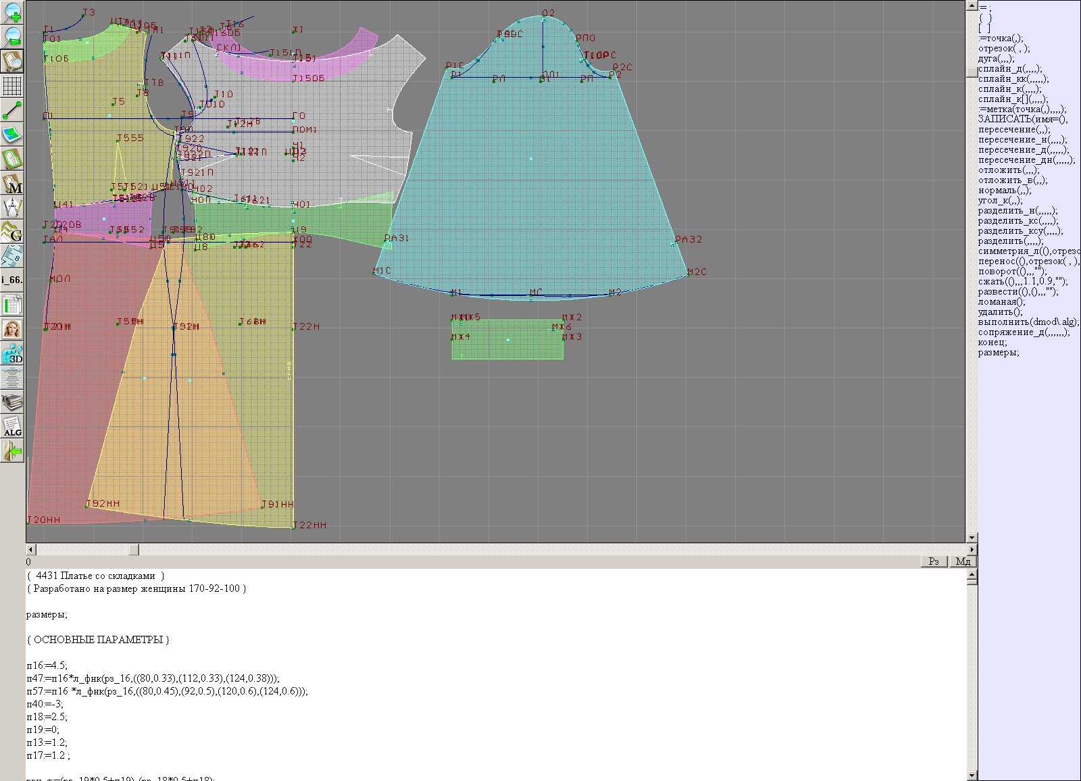The width and height of the screenshot is (1081, 781).
Task: Insert the сплайн_д(,,,,); operator from list
Action: tap(1010, 69)
